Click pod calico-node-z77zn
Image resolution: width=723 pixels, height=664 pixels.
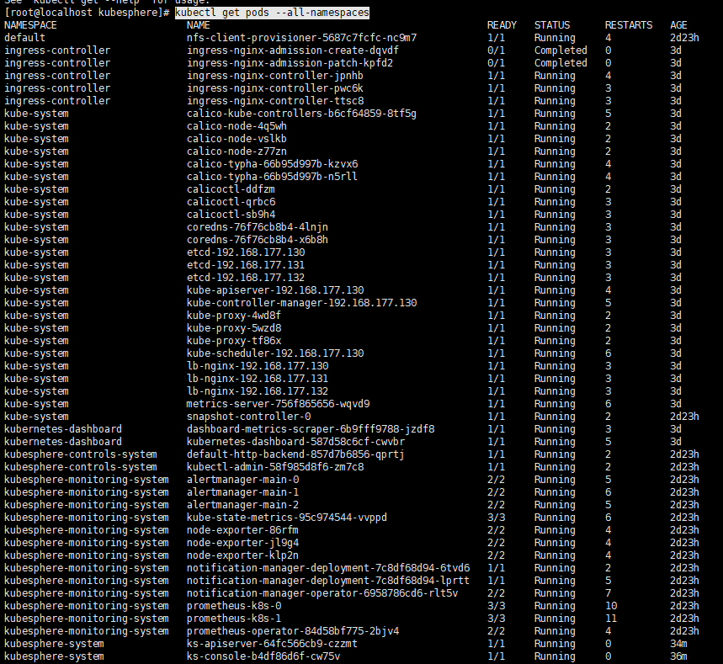(237, 151)
